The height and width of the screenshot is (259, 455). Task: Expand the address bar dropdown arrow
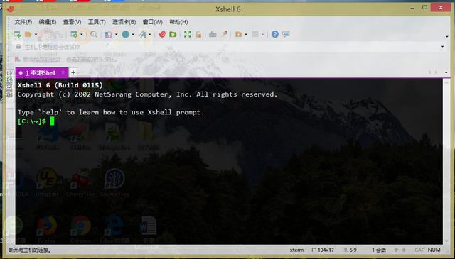442,46
